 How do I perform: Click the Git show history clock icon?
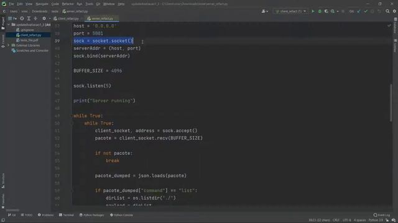[373, 11]
